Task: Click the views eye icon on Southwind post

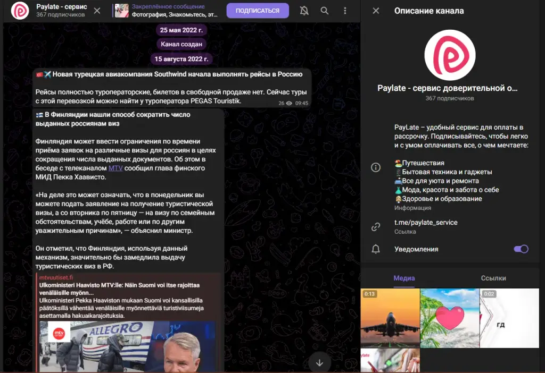Action: tap(289, 103)
